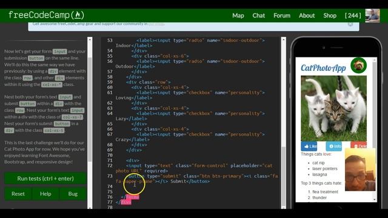
Task: Click the col-xs-7 code tag in instructions
Action: click(72, 117)
